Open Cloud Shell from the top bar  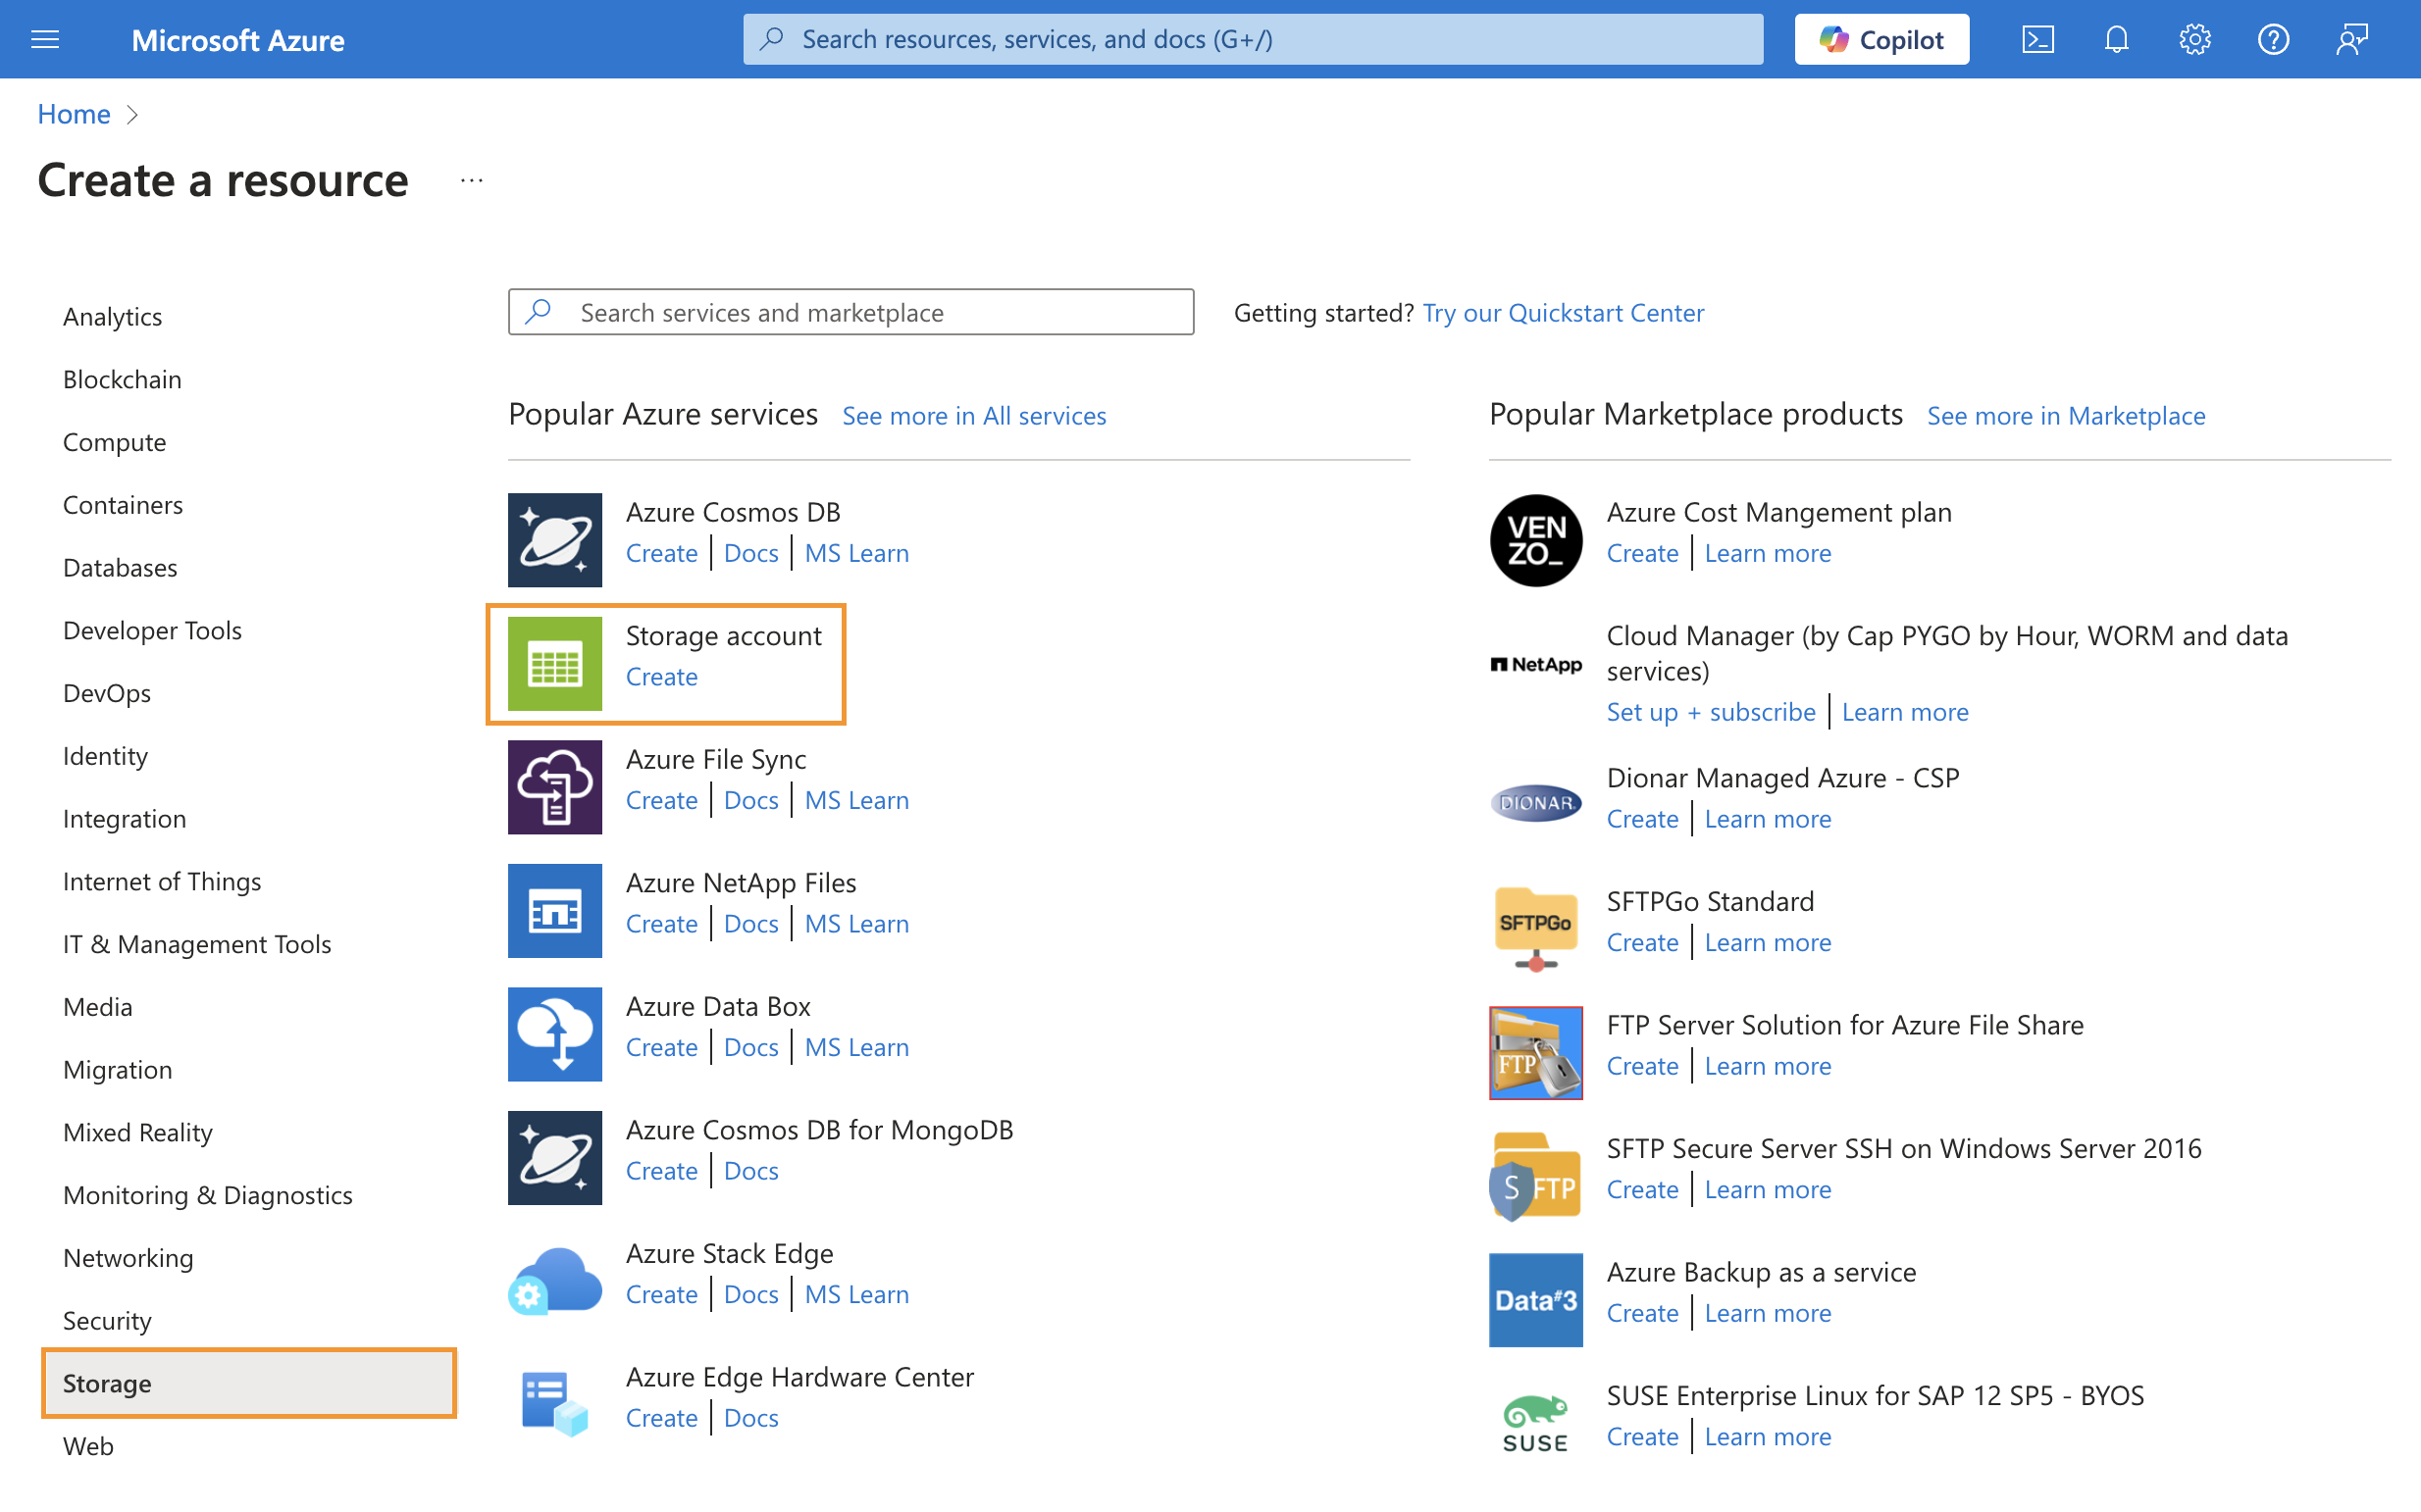coord(2036,39)
